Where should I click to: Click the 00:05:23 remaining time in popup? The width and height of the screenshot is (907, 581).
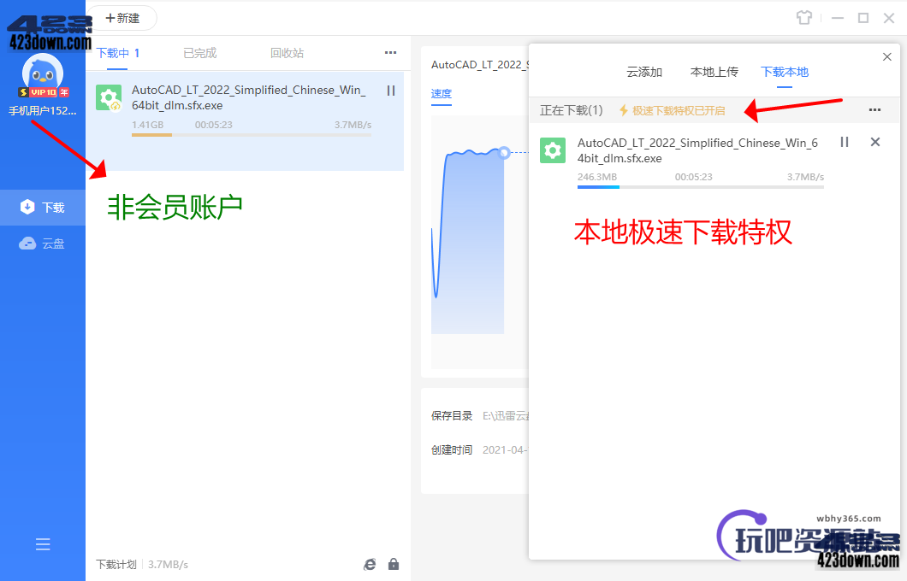click(694, 177)
